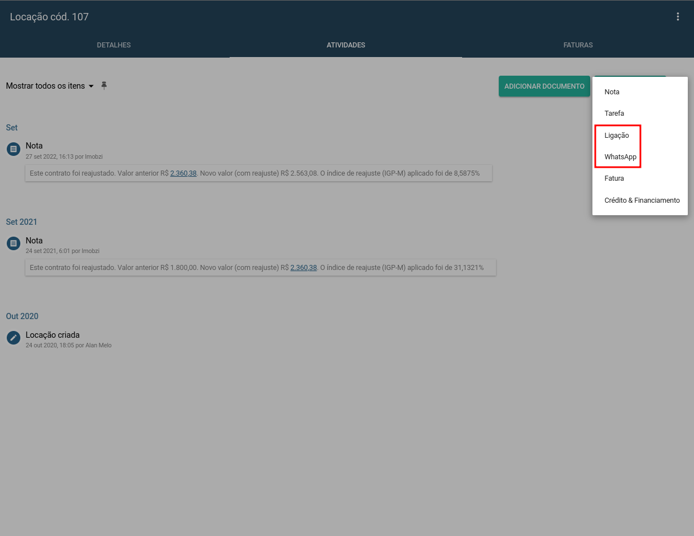
Task: Click the Nota title dated 27 set 2022
Action: coord(34,146)
